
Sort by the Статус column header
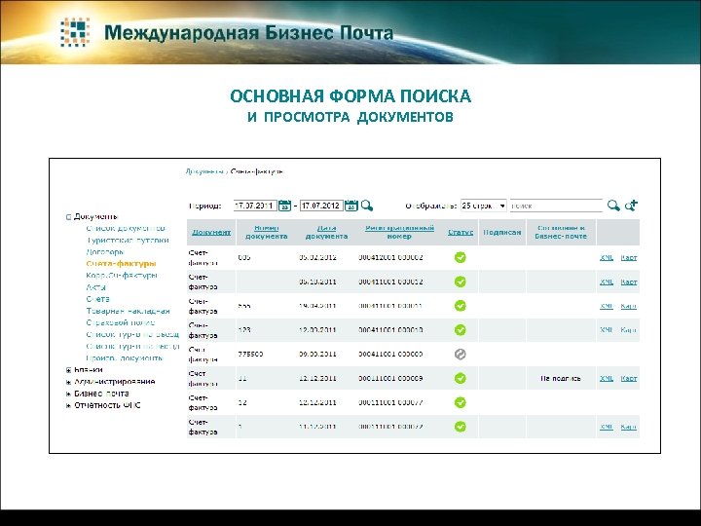point(461,232)
